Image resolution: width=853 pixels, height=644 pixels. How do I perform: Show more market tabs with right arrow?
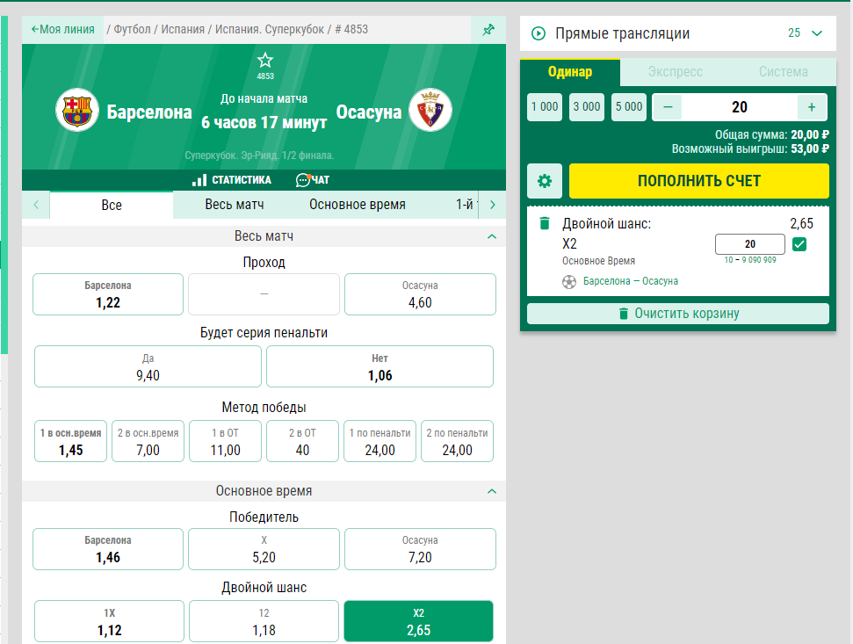click(492, 205)
